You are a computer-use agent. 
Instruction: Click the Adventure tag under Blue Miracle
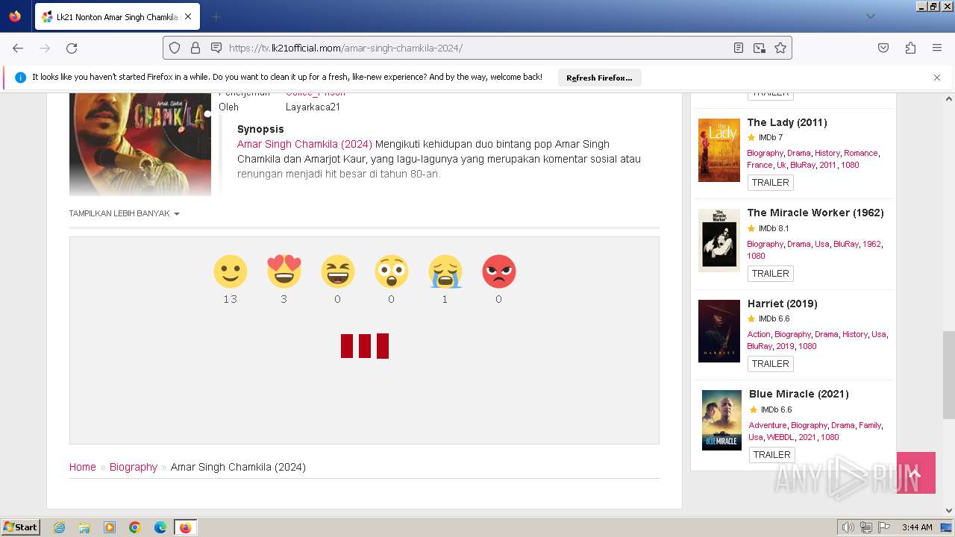click(768, 425)
